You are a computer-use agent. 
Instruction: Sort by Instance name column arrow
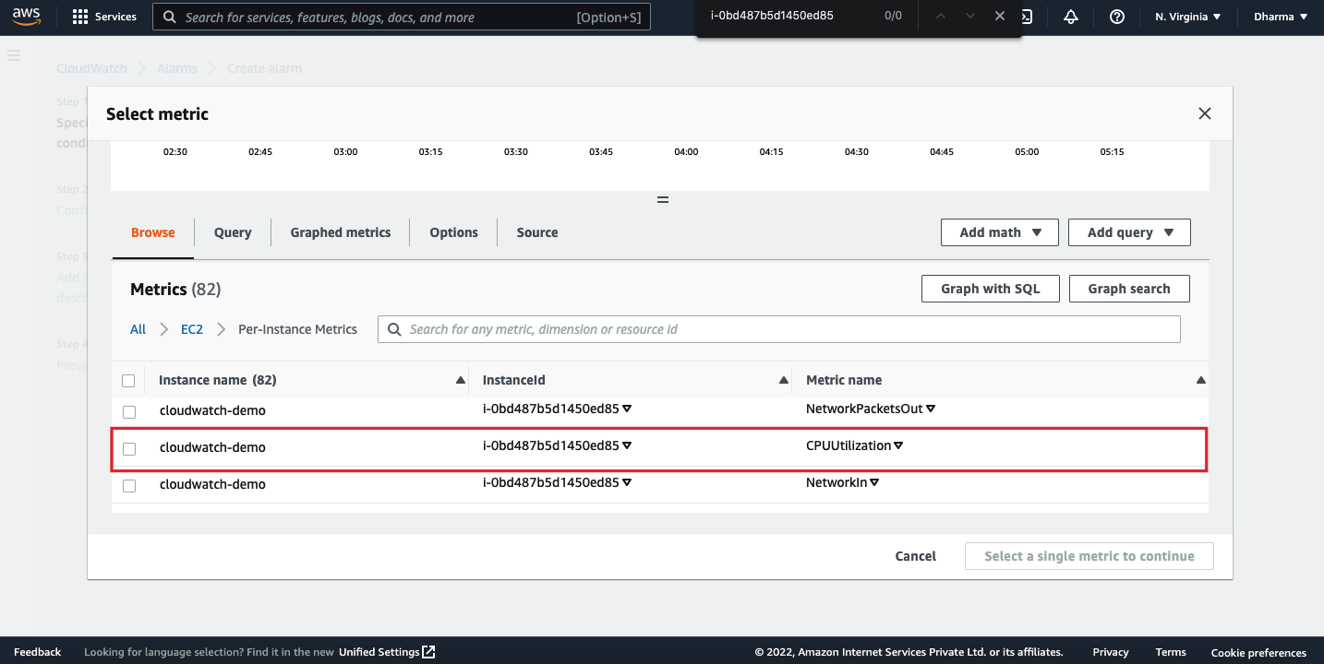(460, 380)
